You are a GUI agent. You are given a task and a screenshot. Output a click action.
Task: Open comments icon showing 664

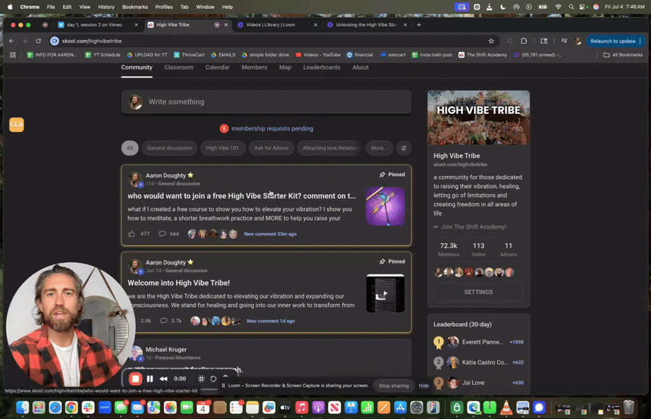click(x=162, y=234)
